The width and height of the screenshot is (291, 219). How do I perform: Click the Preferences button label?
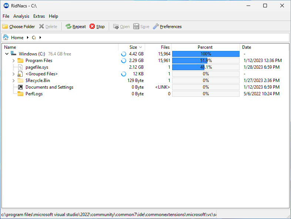pyautogui.click(x=171, y=27)
